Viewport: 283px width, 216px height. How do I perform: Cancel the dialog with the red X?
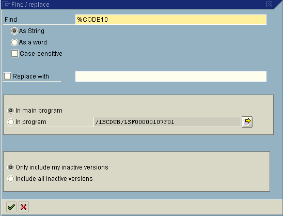coord(23,207)
